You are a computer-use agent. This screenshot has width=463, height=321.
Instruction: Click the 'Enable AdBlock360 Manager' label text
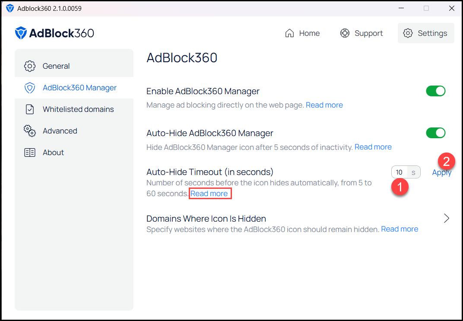click(x=203, y=91)
